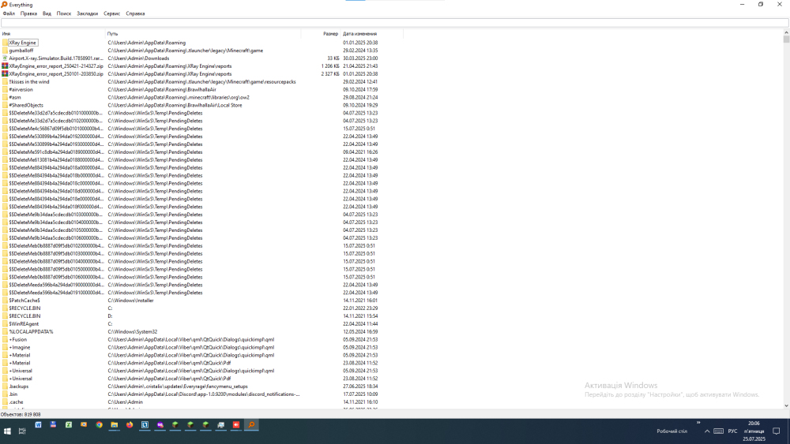The image size is (790, 444).
Task: Click the folder icon of %LOCALAPPDATA%
Action: pyautogui.click(x=5, y=331)
